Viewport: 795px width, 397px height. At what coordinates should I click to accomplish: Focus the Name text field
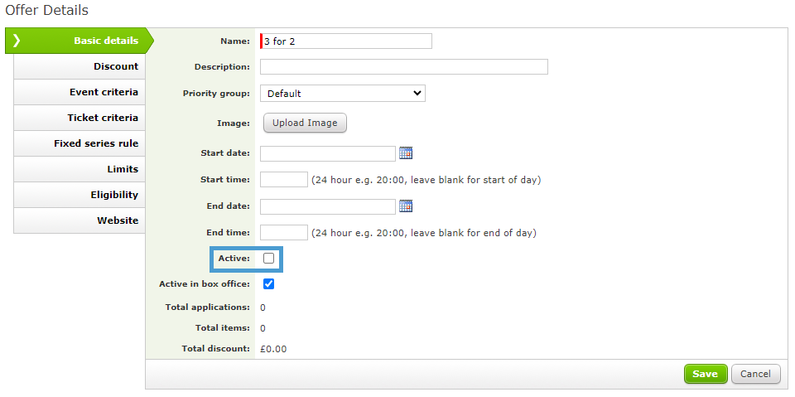click(346, 41)
